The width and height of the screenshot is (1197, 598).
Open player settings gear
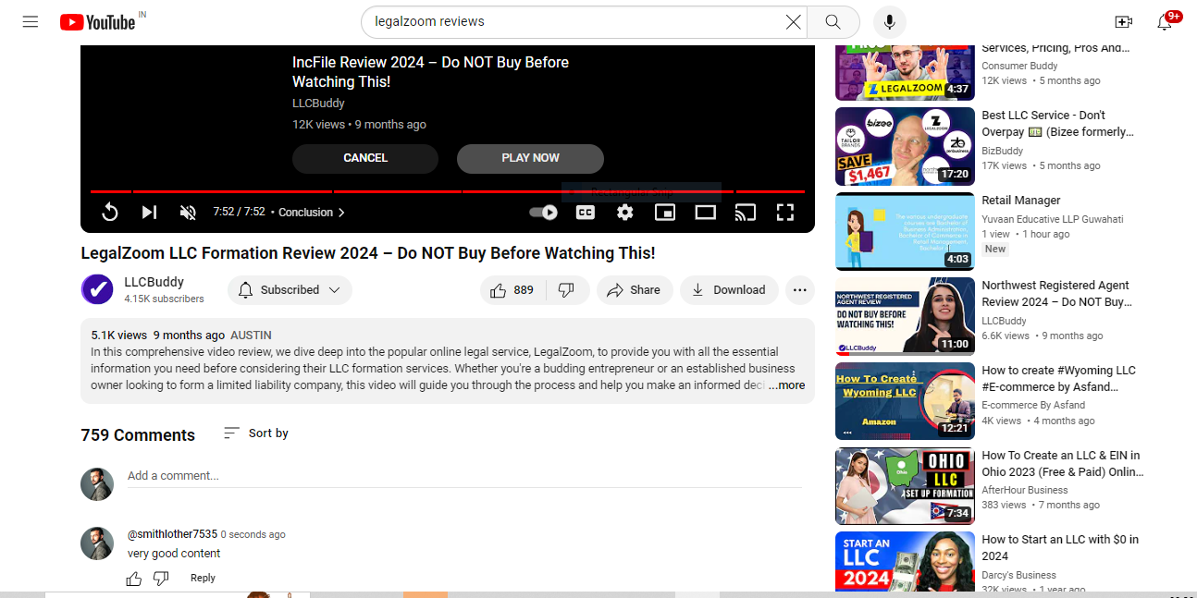pyautogui.click(x=625, y=213)
